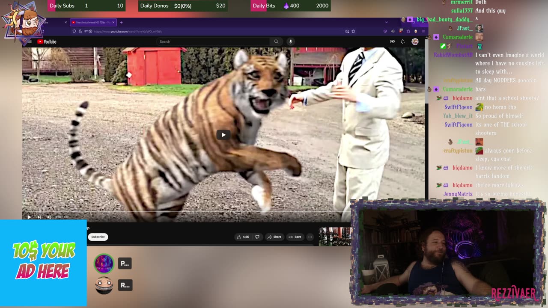Viewport: 548px width, 308px height.
Task: Open the YouTube hamburger guide menu
Action: click(x=30, y=41)
